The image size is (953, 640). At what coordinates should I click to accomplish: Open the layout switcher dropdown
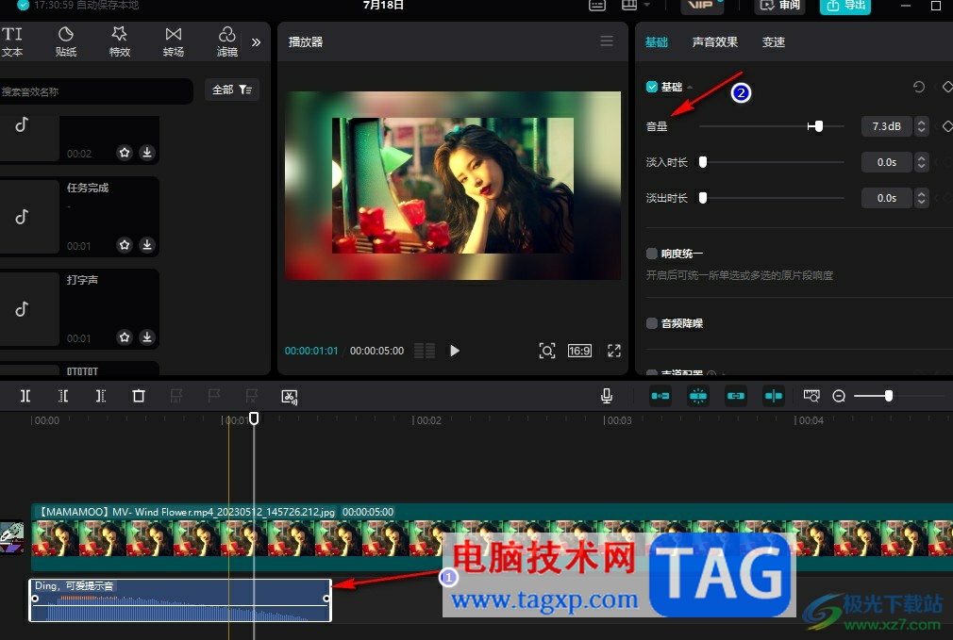pyautogui.click(x=636, y=5)
